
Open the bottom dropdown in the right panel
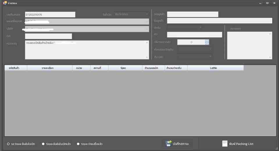click(x=195, y=57)
